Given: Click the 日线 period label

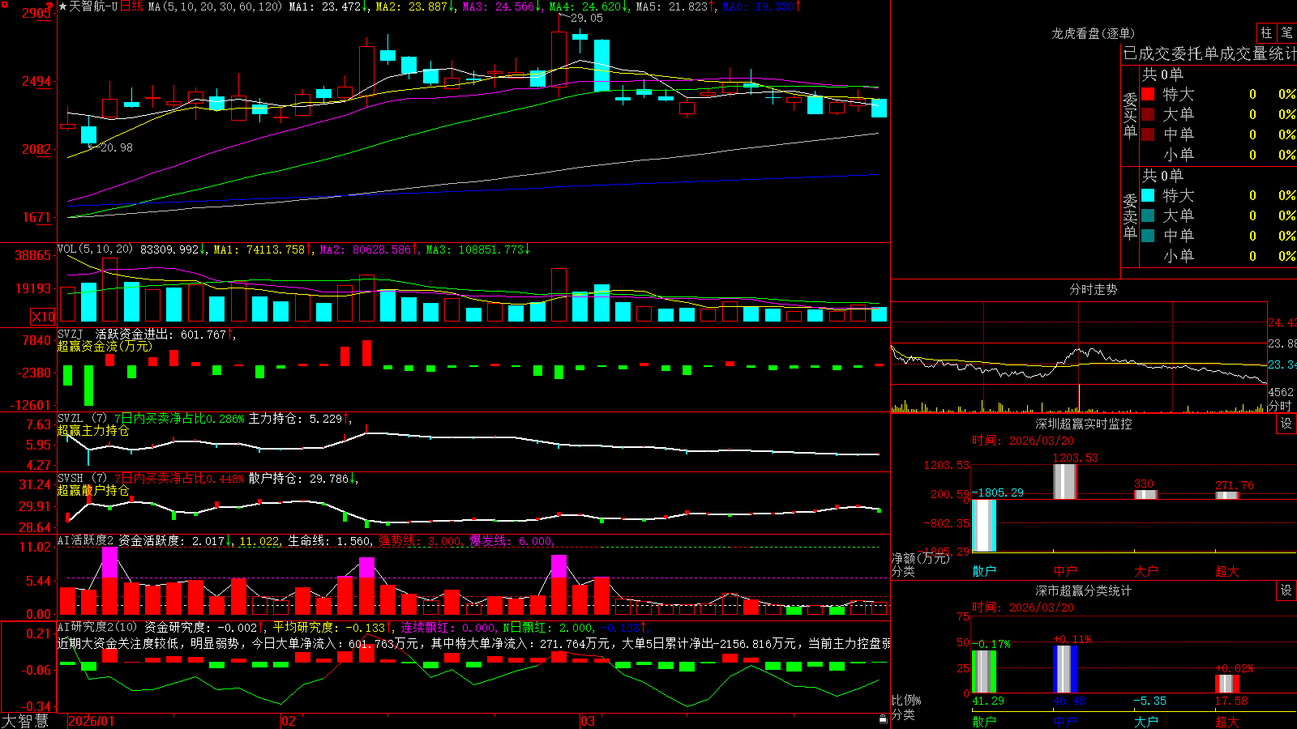Looking at the screenshot, I should (x=131, y=6).
